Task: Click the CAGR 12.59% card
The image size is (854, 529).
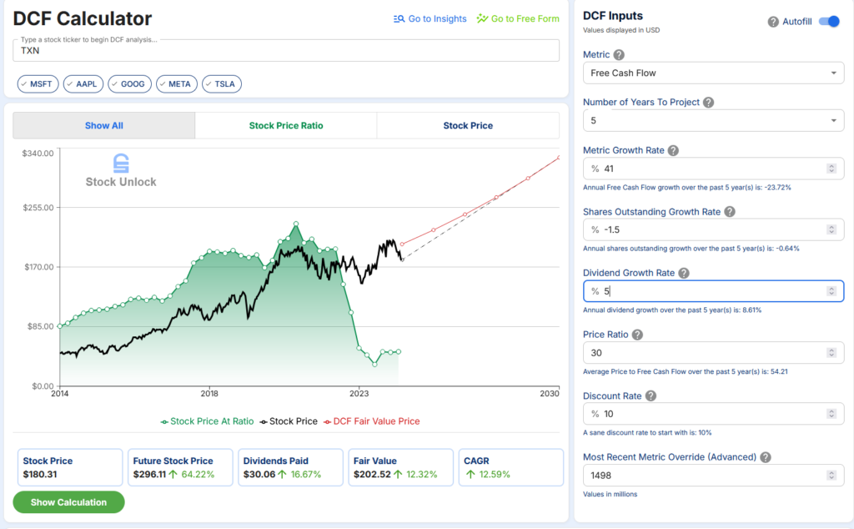Action: 511,467
